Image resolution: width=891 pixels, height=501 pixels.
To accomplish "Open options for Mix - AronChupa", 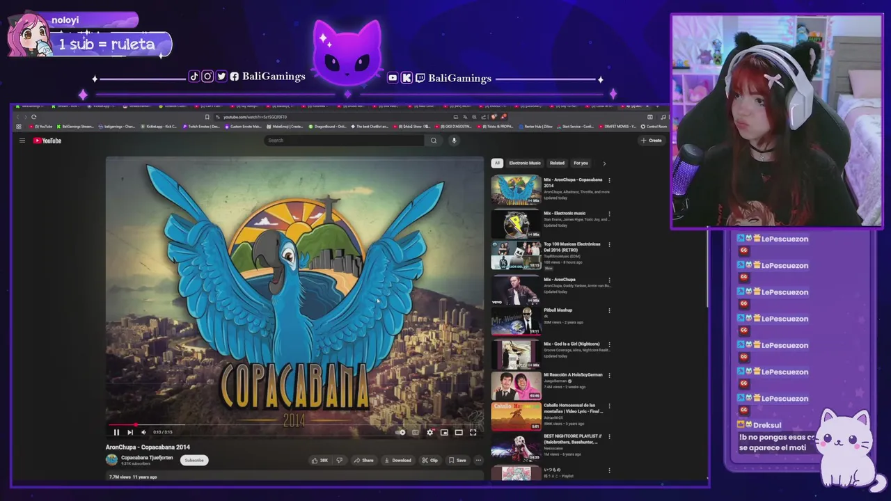I will coord(609,280).
